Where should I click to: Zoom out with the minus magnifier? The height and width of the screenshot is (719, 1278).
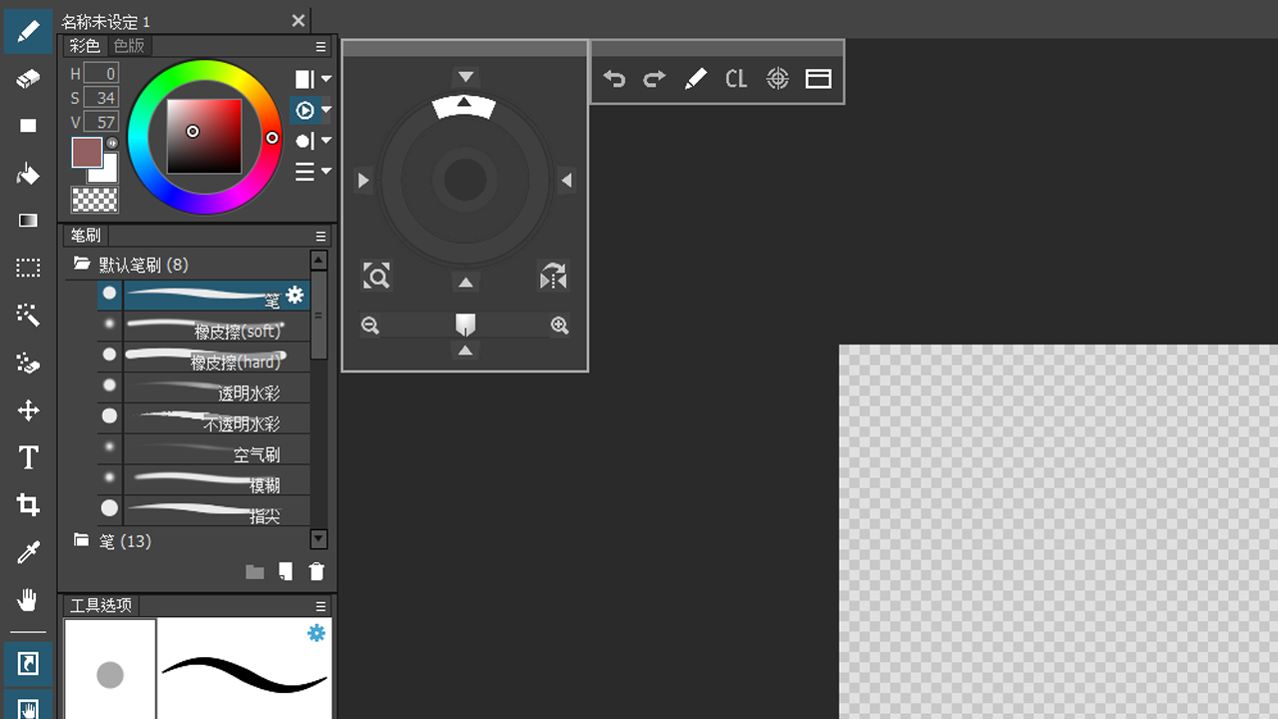point(370,326)
